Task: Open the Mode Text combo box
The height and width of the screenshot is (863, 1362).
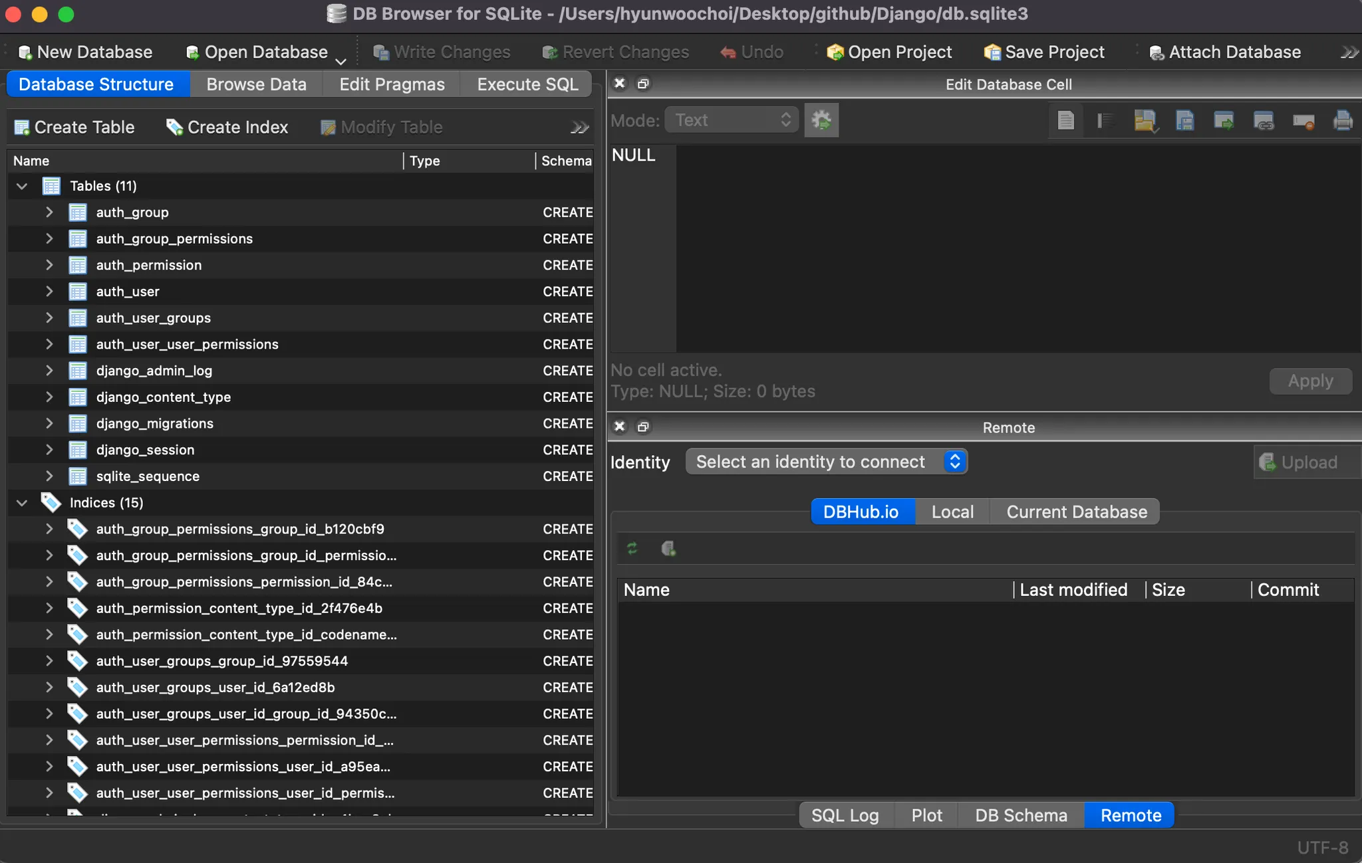Action: 732,120
